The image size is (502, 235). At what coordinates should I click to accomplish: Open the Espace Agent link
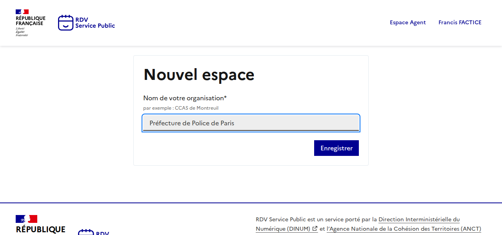(407, 23)
